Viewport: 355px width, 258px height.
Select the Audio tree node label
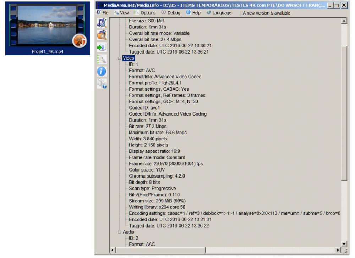click(x=129, y=232)
